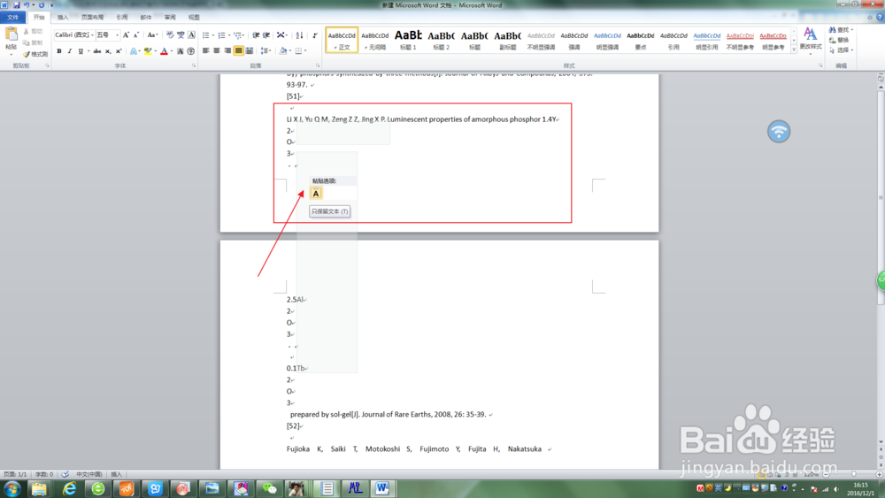Switch to the 引用 tab
The height and width of the screenshot is (498, 885).
tap(121, 18)
